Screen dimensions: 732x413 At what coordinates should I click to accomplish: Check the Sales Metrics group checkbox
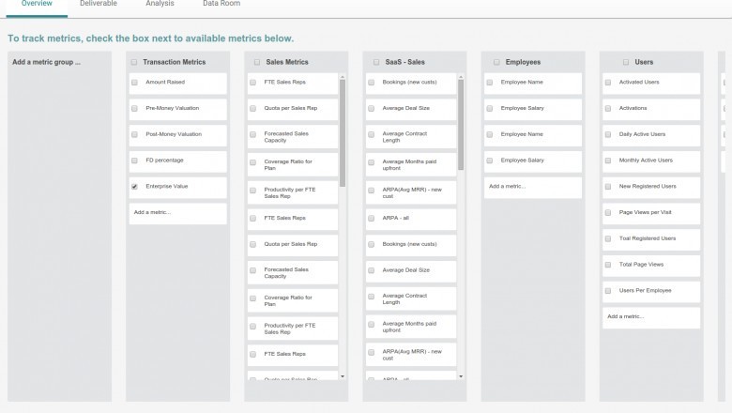257,62
